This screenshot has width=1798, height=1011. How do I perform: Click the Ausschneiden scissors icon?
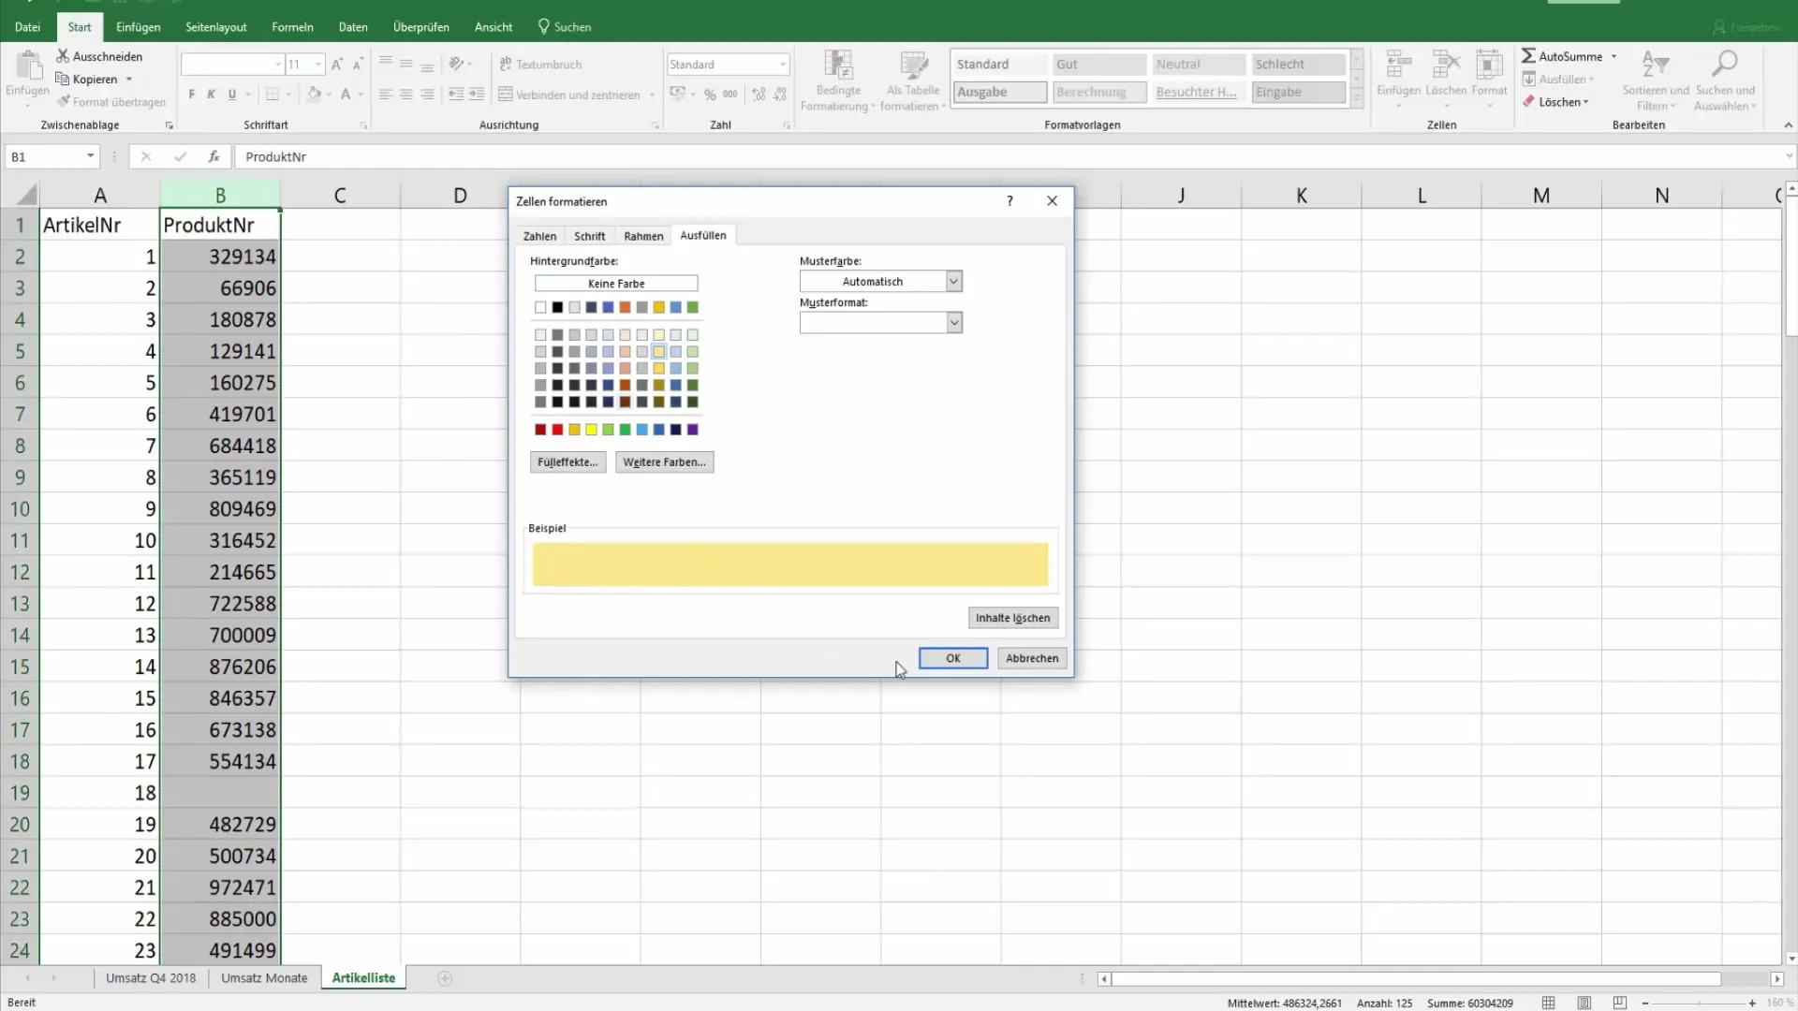[63, 56]
